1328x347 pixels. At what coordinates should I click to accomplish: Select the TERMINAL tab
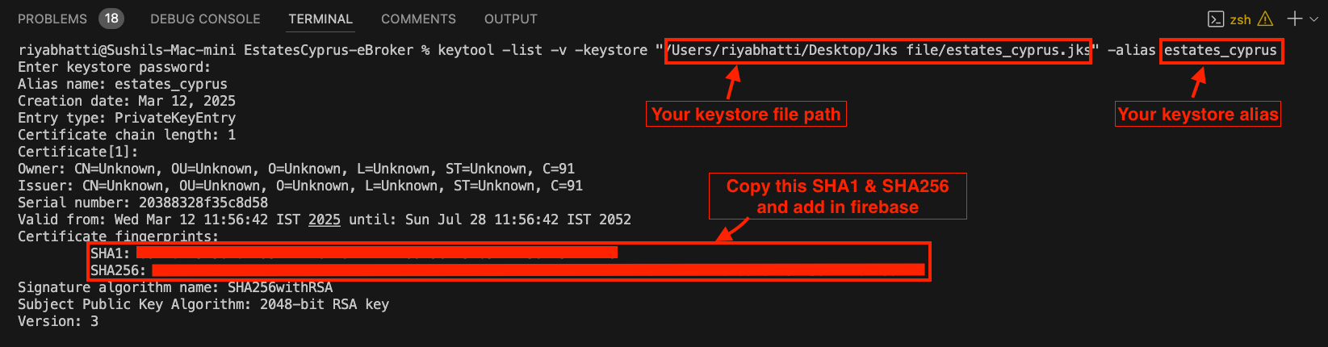point(320,19)
